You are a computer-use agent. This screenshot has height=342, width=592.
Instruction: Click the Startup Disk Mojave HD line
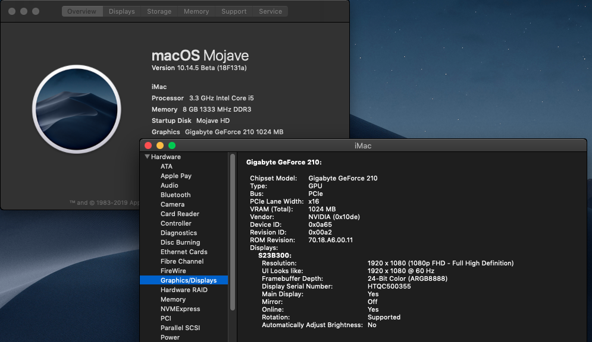click(190, 121)
